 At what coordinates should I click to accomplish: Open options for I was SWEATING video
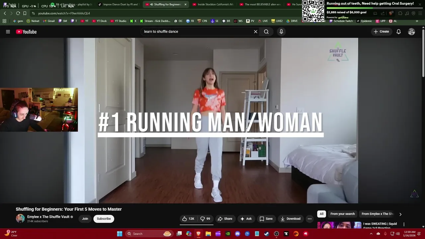point(404,225)
